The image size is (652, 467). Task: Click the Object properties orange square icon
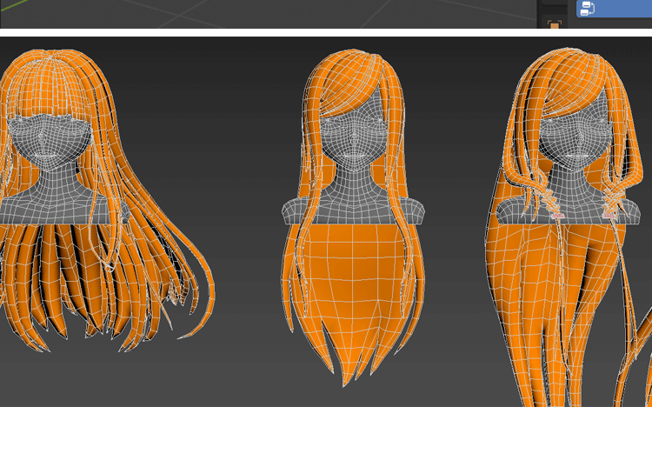tap(553, 24)
